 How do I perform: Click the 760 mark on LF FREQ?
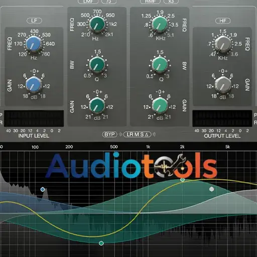46,54
